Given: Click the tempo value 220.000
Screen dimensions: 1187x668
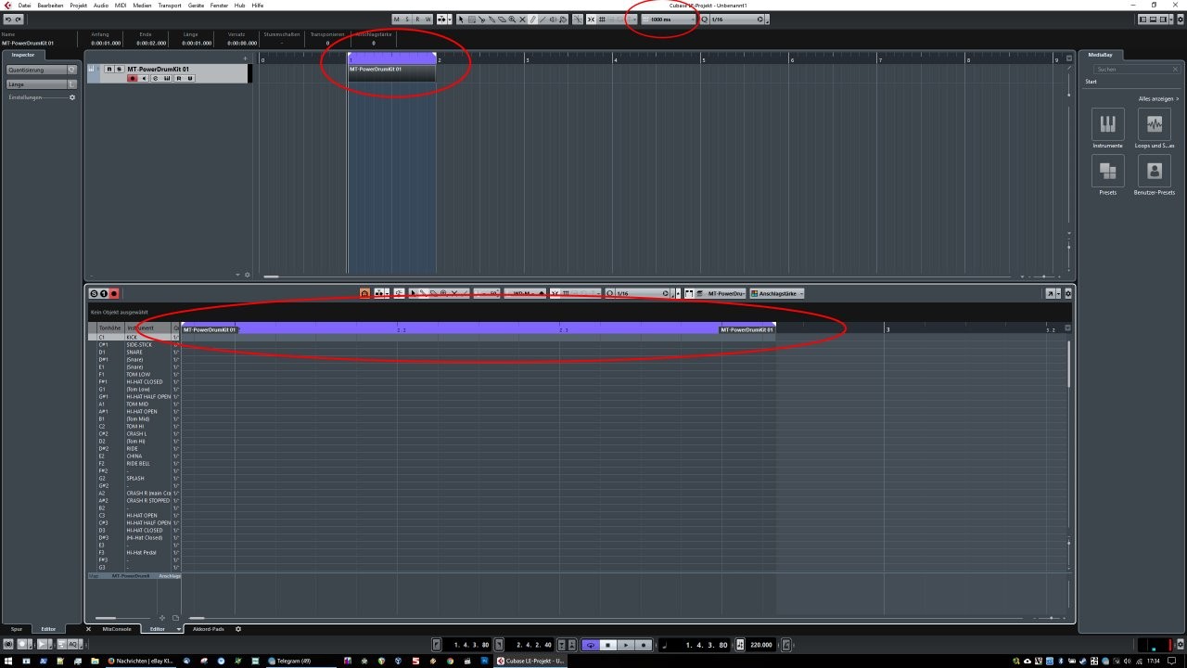Looking at the screenshot, I should pos(761,645).
